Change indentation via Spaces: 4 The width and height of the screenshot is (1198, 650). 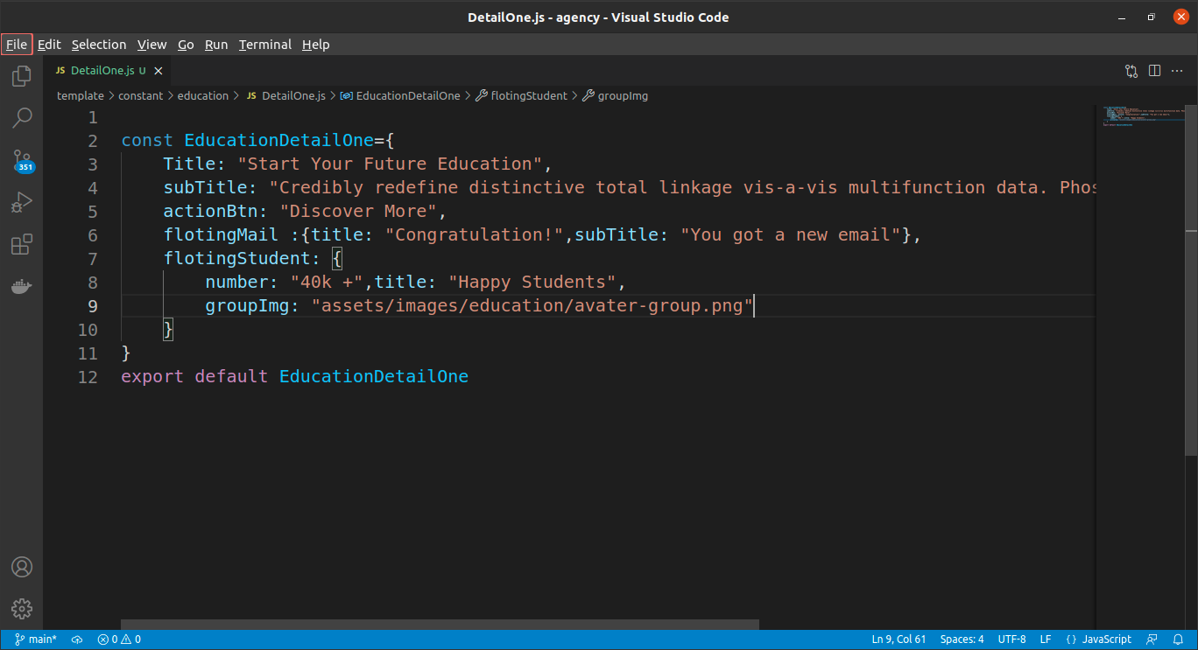pos(962,640)
